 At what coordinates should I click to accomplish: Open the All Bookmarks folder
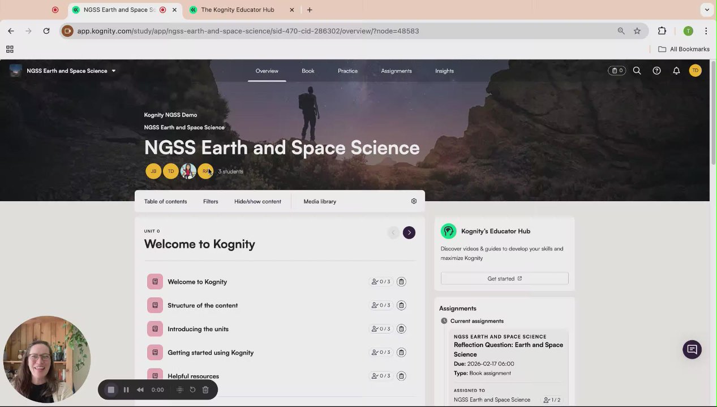pos(684,49)
